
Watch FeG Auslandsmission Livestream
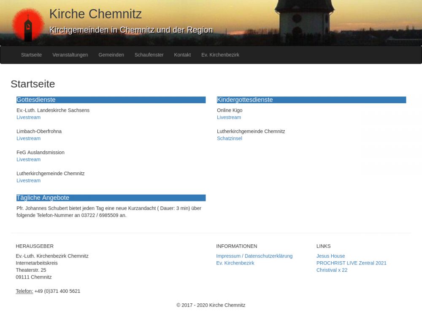[x=28, y=160]
